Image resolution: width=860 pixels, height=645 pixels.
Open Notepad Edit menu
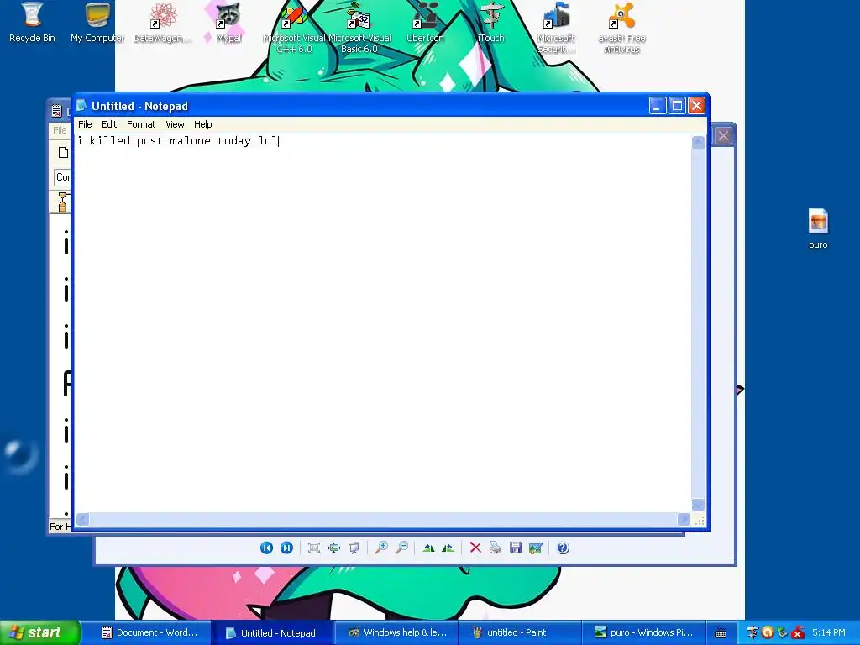(109, 124)
